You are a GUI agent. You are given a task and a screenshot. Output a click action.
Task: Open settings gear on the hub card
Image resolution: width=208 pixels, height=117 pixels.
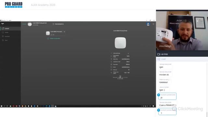[64, 32]
